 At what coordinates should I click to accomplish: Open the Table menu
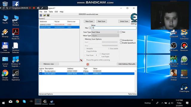(51, 12)
